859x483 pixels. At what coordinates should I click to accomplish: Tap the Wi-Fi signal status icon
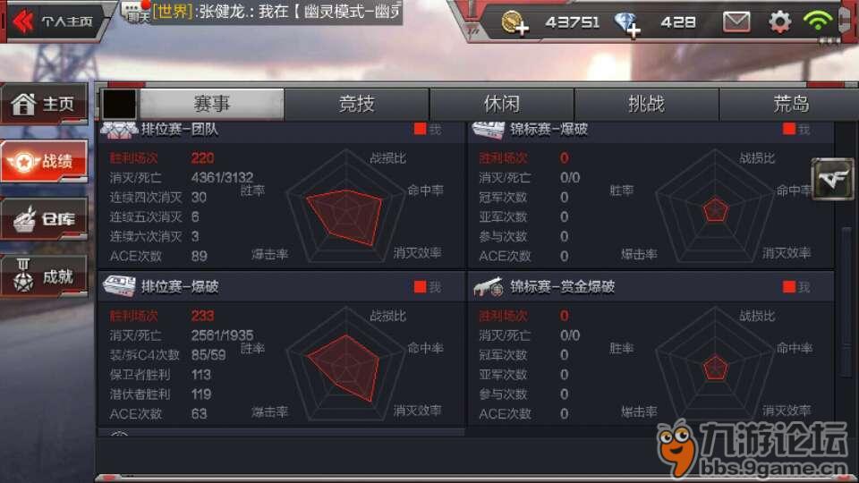[818, 21]
